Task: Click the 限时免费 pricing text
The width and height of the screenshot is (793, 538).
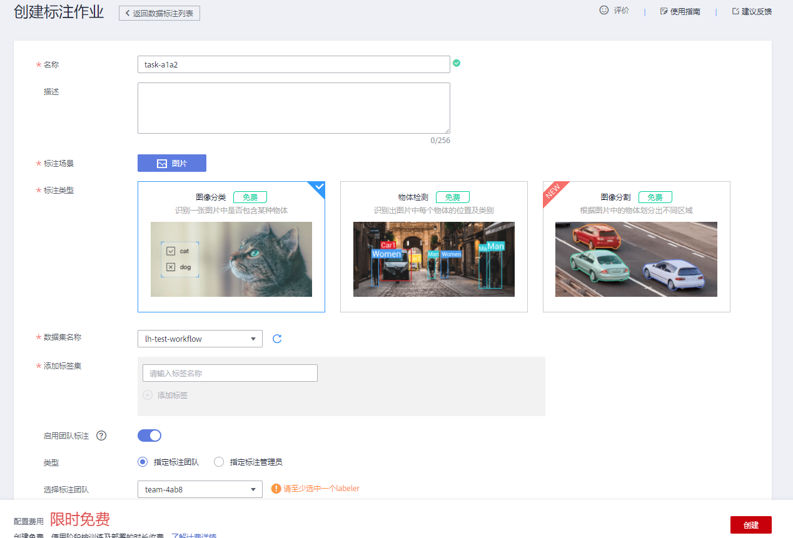Action: click(80, 519)
